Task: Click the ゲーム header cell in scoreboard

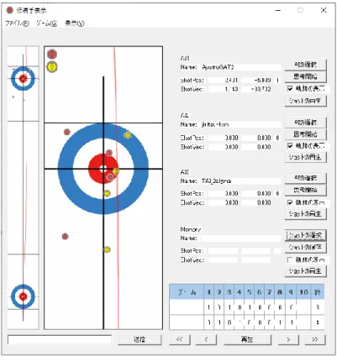Action: [x=187, y=292]
